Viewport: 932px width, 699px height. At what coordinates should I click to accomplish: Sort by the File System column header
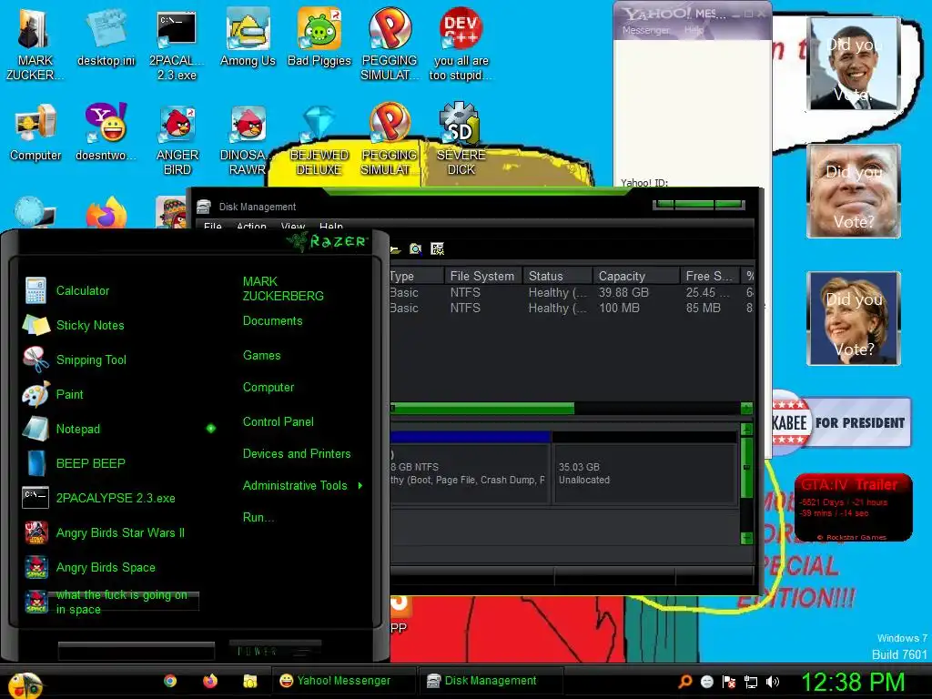(x=483, y=276)
